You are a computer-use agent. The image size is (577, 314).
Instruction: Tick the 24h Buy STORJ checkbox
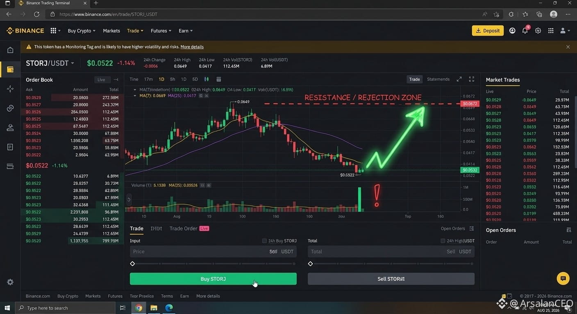(264, 241)
